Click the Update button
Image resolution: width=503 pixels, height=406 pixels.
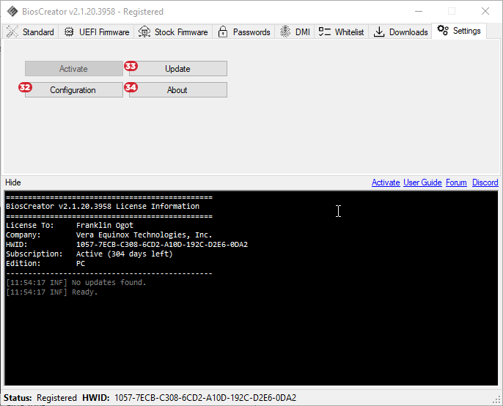tap(178, 69)
